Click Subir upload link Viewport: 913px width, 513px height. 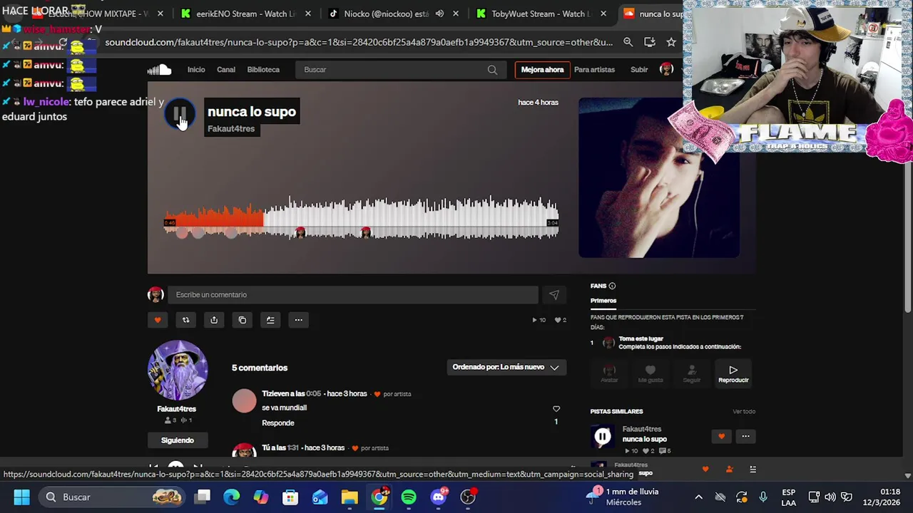639,70
